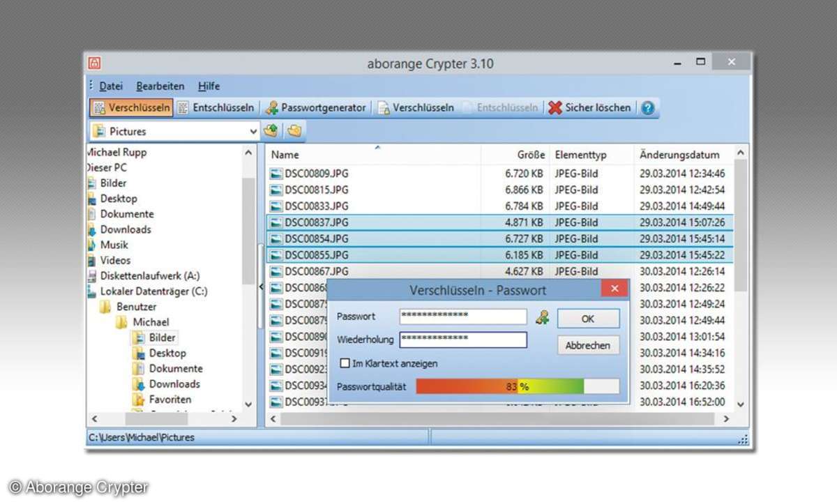Click the DSC00837.JPG file icon
The height and width of the screenshot is (502, 837).
276,222
